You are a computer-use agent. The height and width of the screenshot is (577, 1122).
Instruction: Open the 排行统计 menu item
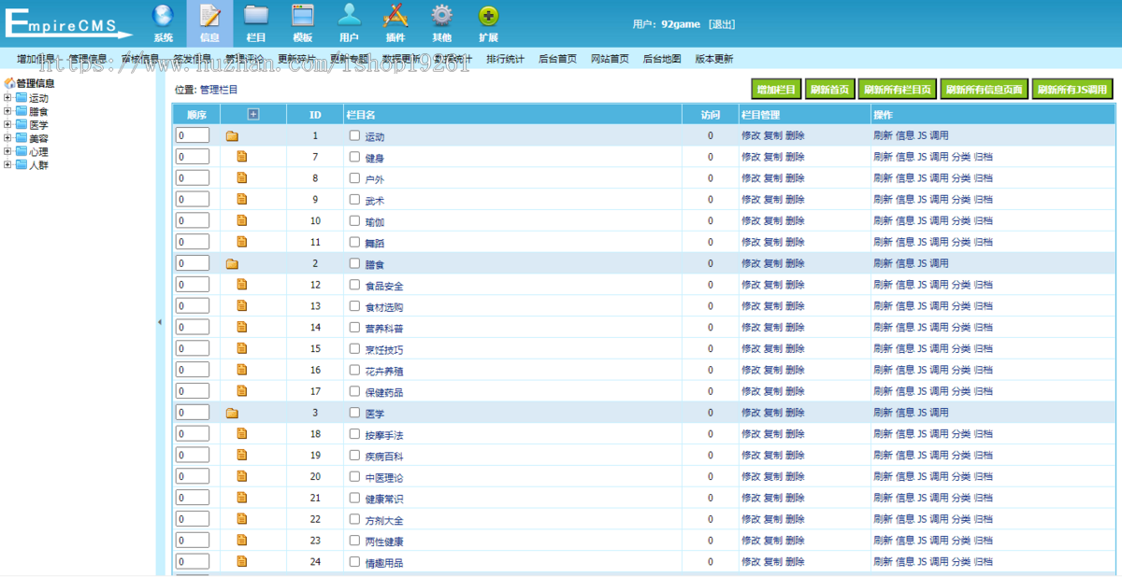(x=506, y=59)
